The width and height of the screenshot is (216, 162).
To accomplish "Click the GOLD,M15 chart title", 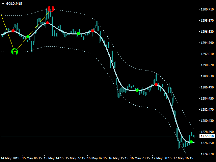I will tap(14, 4).
